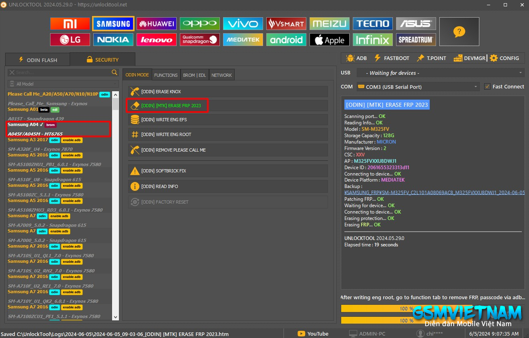The height and width of the screenshot is (338, 529).
Task: Open the Spreadtrum platform section
Action: [x=416, y=40]
